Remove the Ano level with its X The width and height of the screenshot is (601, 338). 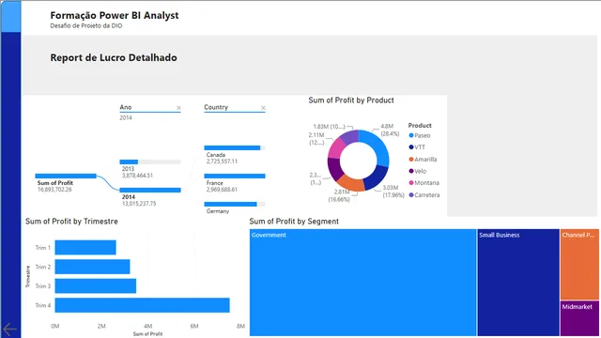tap(178, 108)
